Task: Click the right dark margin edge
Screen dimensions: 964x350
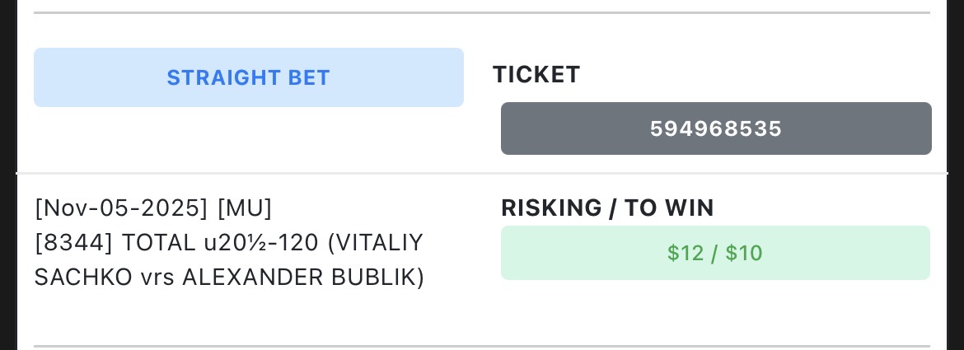Action: coord(956,175)
